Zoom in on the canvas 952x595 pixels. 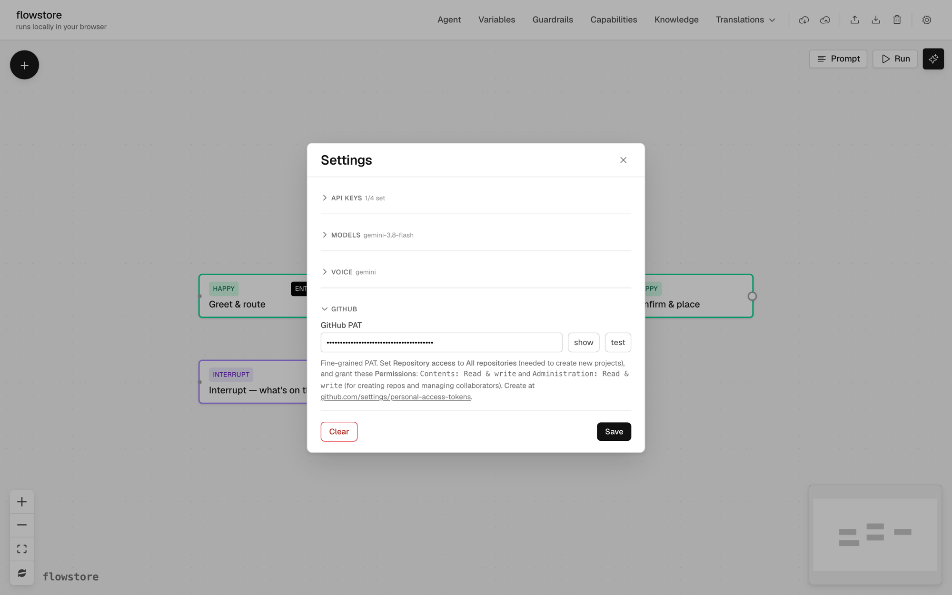coord(22,502)
